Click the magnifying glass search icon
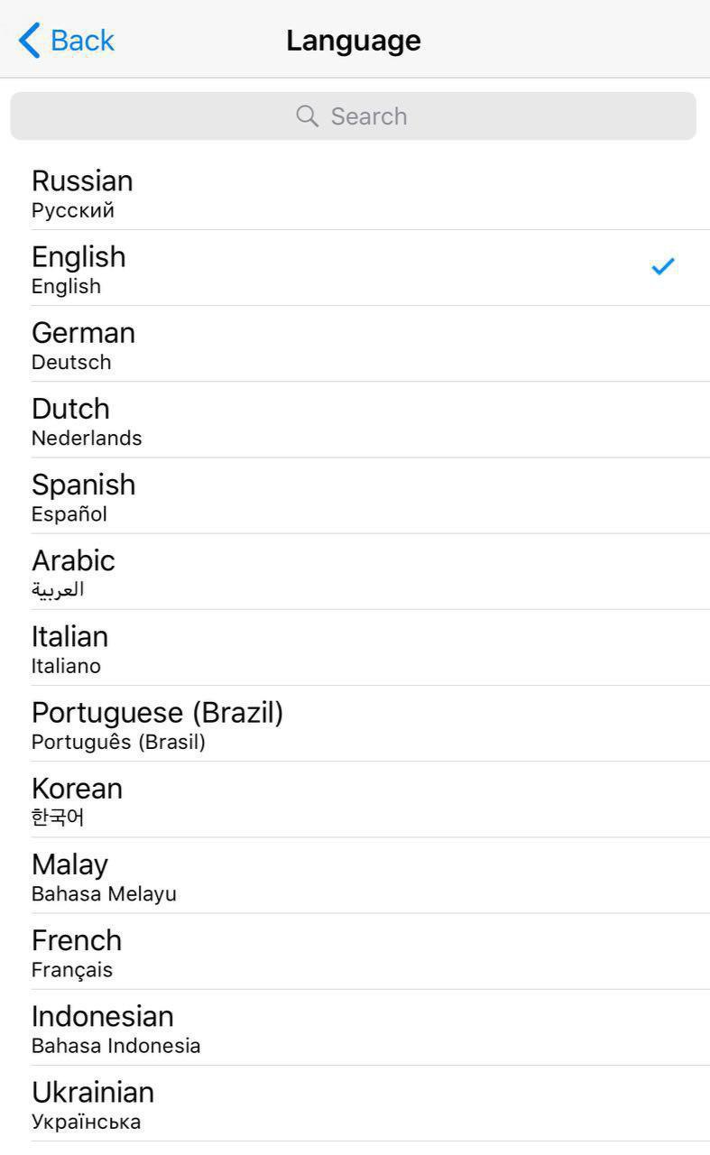This screenshot has height=1155, width=710. 307,116
